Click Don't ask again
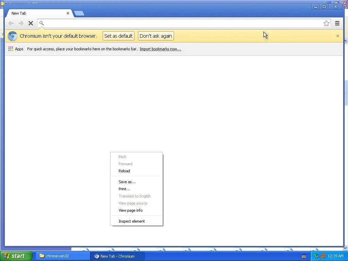Image resolution: width=348 pixels, height=261 pixels. pos(156,36)
